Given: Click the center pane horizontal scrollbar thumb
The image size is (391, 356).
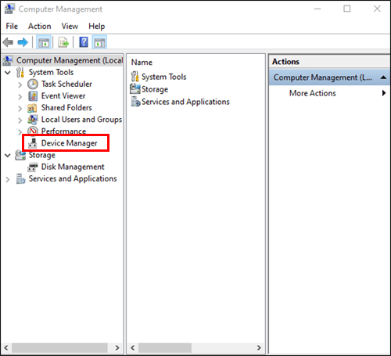Looking at the screenshot, I should tap(165, 347).
